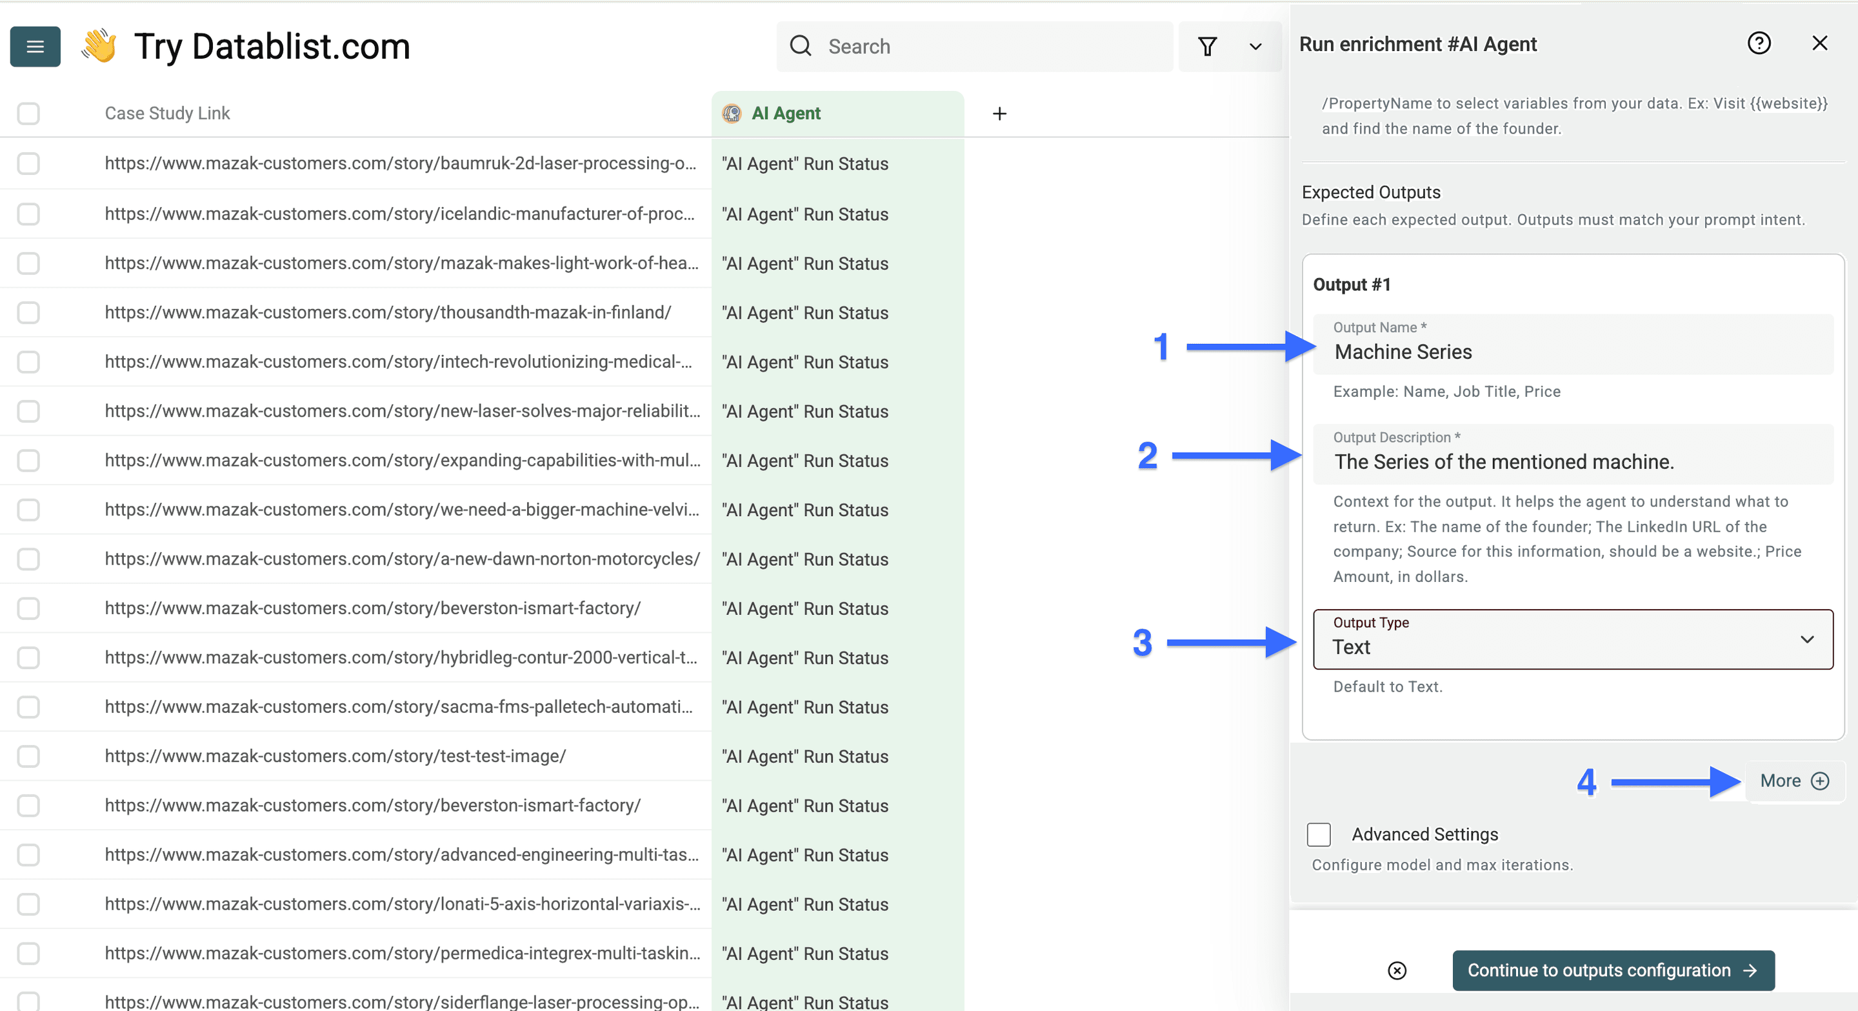Select the expanding-capabilities-with-mul link cell
Screen dimensions: 1858x1011
click(402, 460)
